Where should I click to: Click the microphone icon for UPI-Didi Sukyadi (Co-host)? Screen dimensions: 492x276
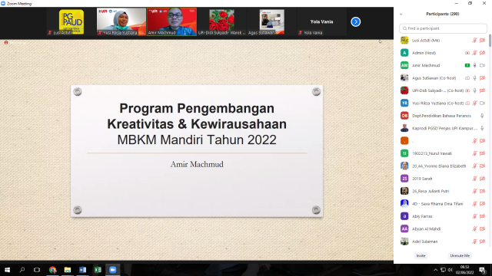click(x=475, y=90)
